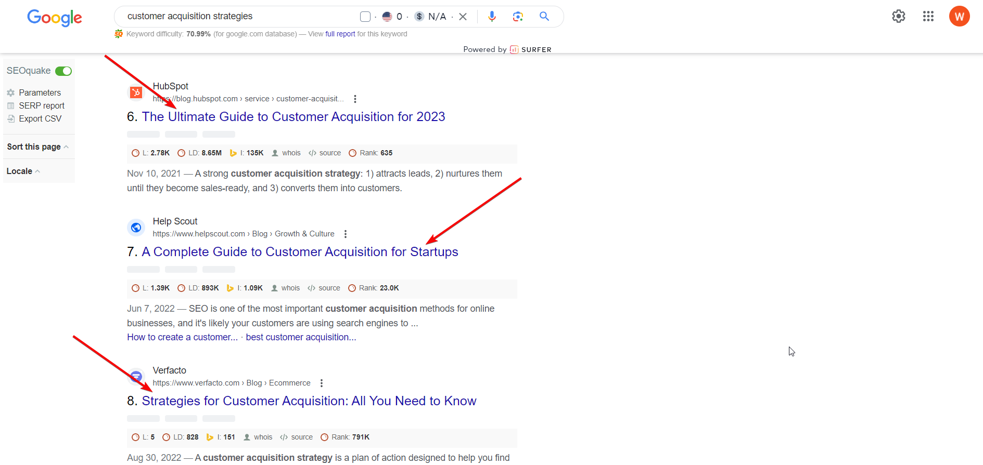Start voice search with microphone icon
The width and height of the screenshot is (983, 465).
click(492, 17)
